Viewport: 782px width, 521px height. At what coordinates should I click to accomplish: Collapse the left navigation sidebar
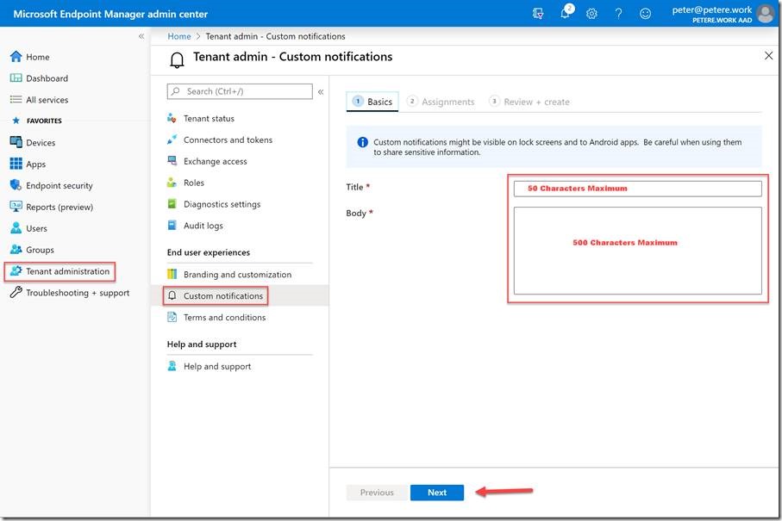click(141, 36)
